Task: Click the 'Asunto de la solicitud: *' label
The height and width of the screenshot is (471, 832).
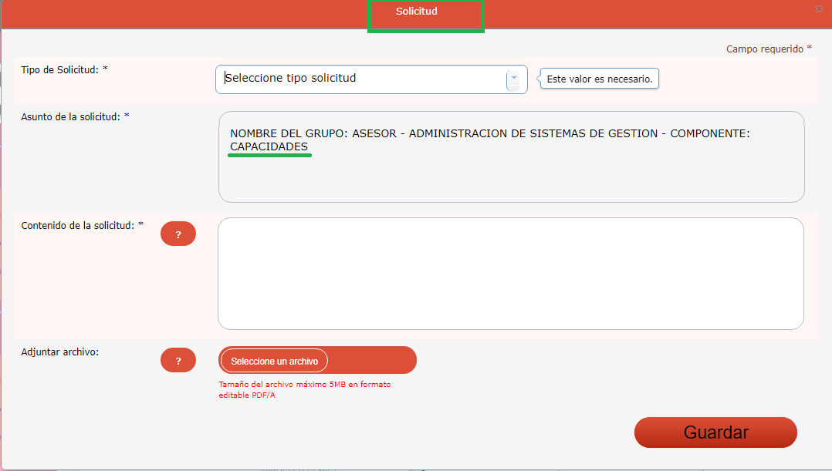Action: [75, 117]
